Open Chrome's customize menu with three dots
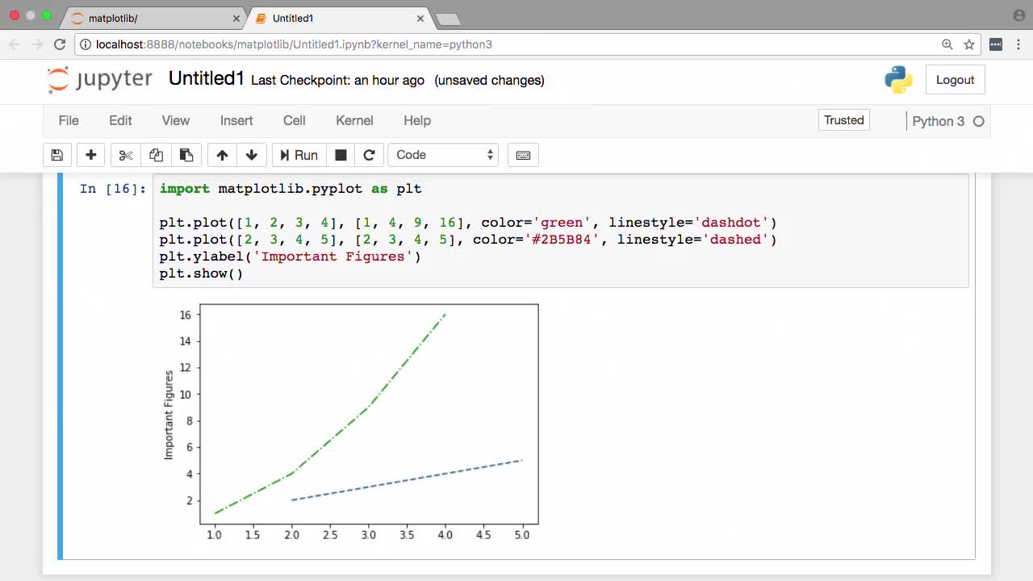The height and width of the screenshot is (581, 1033). pos(1018,44)
